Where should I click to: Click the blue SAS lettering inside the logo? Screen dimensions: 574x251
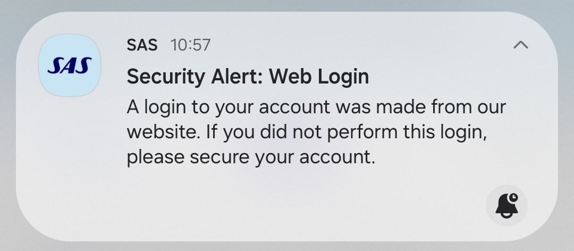pos(70,66)
